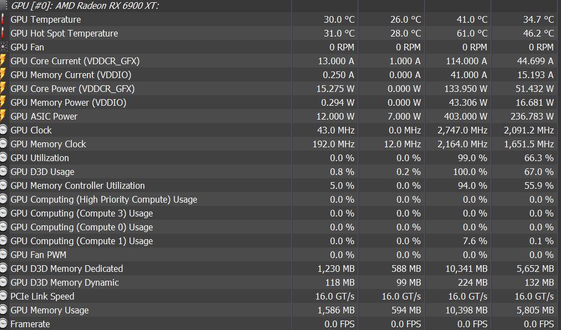Click the 15.275 W Core Power value

(x=335, y=89)
